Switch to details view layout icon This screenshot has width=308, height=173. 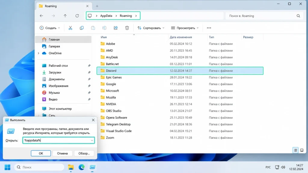click(x=295, y=150)
